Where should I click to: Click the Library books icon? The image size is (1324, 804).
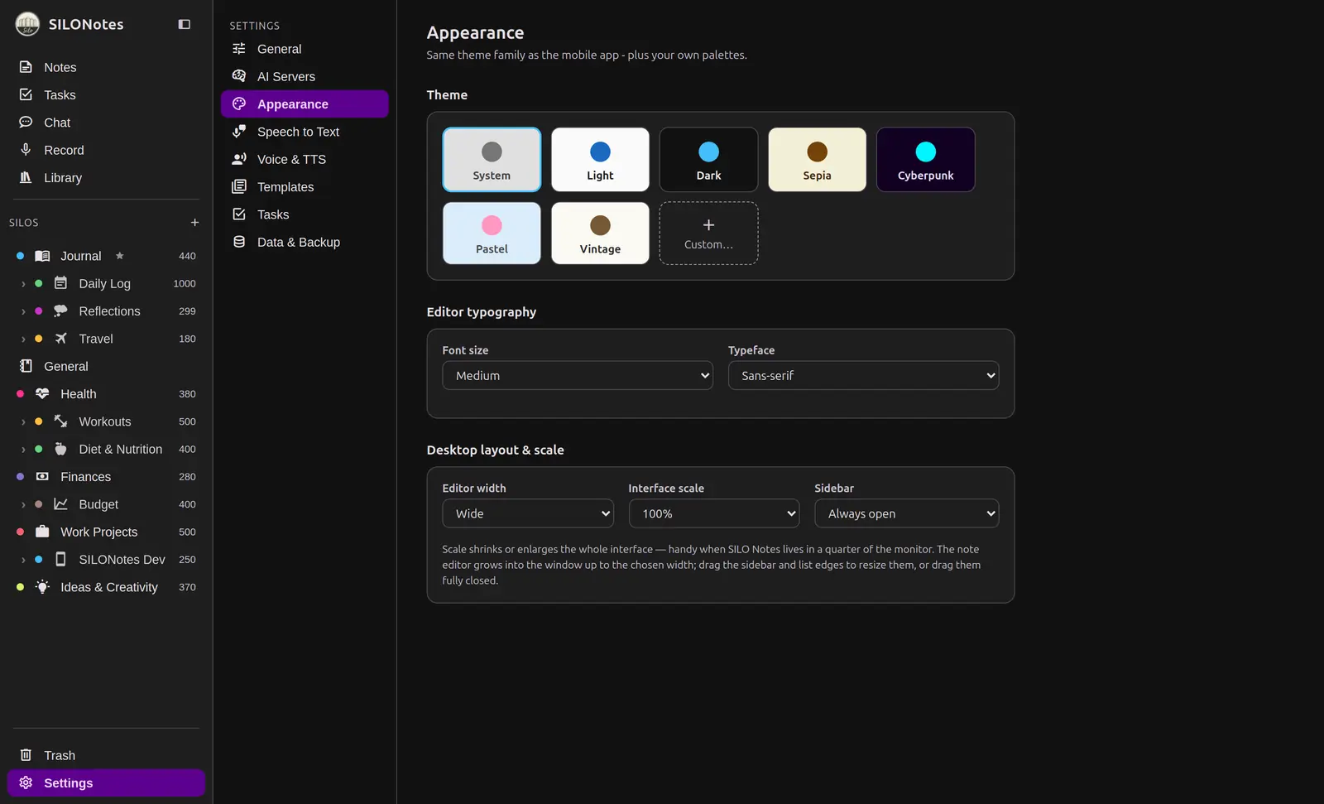[x=26, y=177]
